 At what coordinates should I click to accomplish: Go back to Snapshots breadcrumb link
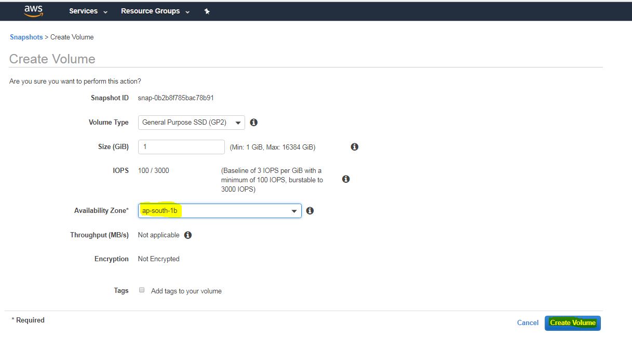26,37
